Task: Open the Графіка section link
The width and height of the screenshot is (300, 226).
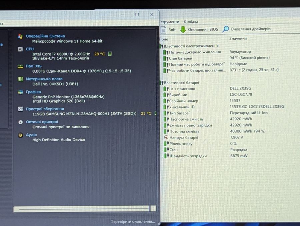Action: click(x=33, y=92)
